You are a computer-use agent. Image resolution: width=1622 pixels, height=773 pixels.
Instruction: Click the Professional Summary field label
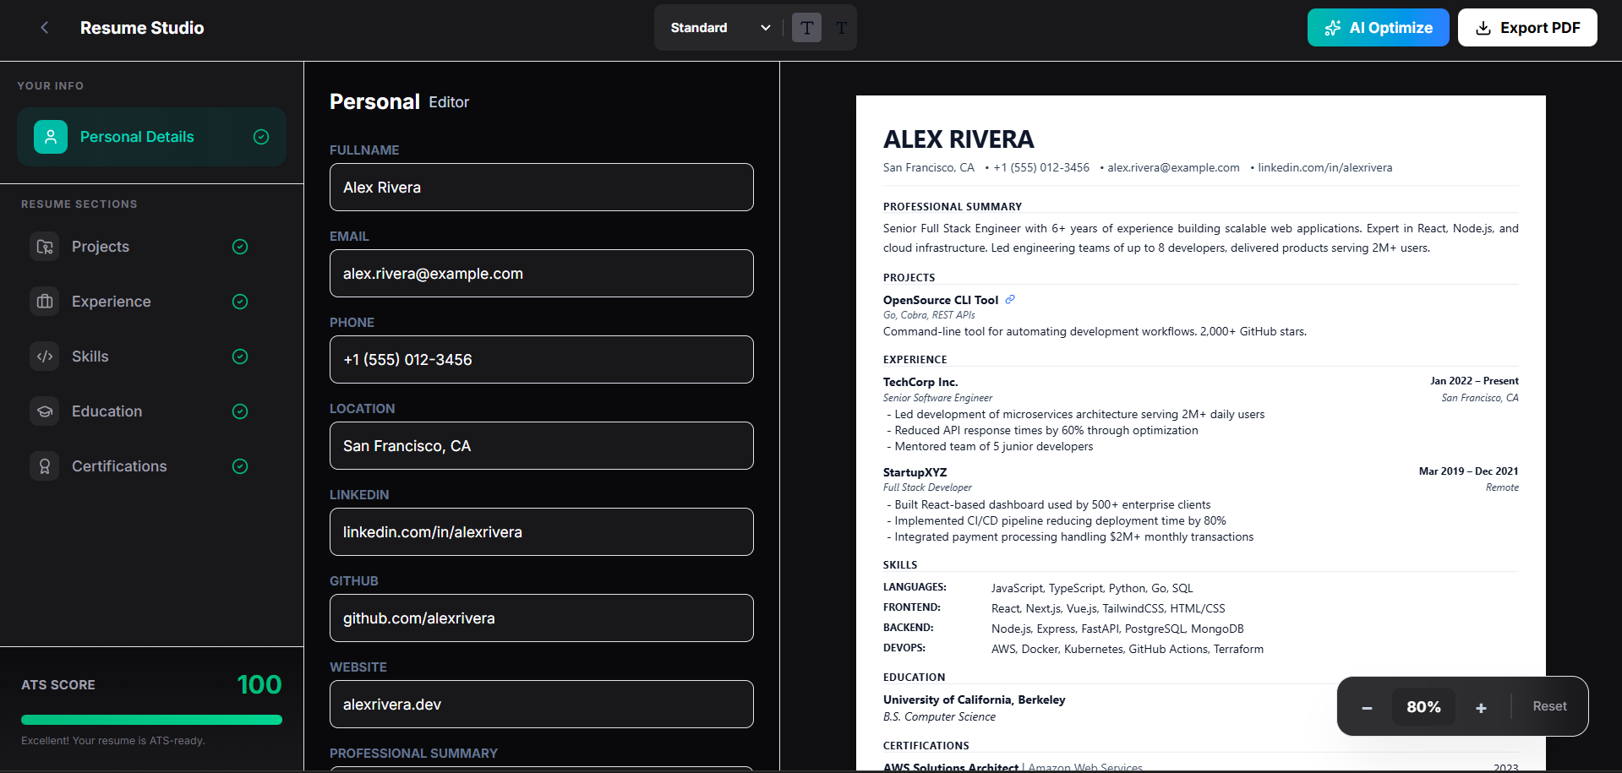click(x=413, y=753)
